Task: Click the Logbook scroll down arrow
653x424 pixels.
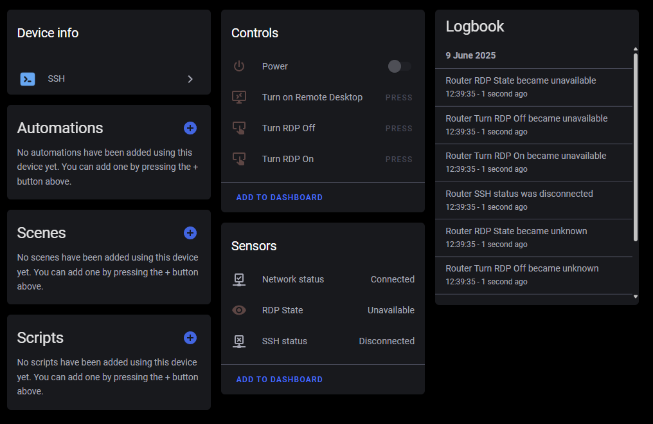Action: [x=636, y=297]
